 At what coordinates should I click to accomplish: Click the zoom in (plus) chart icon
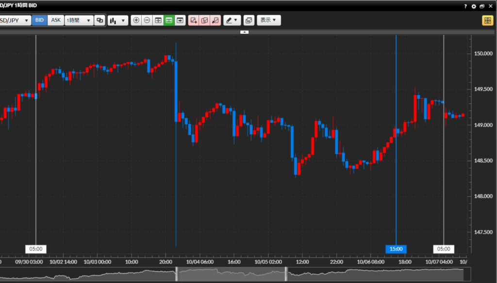point(136,20)
